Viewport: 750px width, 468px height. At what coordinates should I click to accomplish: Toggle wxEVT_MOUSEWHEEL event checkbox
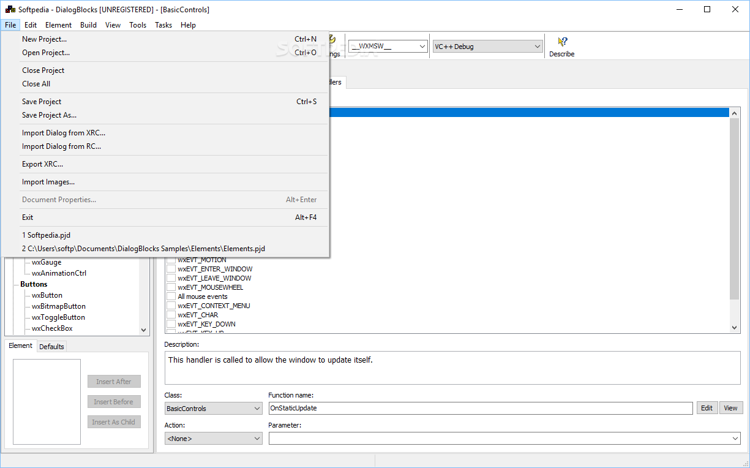(171, 287)
